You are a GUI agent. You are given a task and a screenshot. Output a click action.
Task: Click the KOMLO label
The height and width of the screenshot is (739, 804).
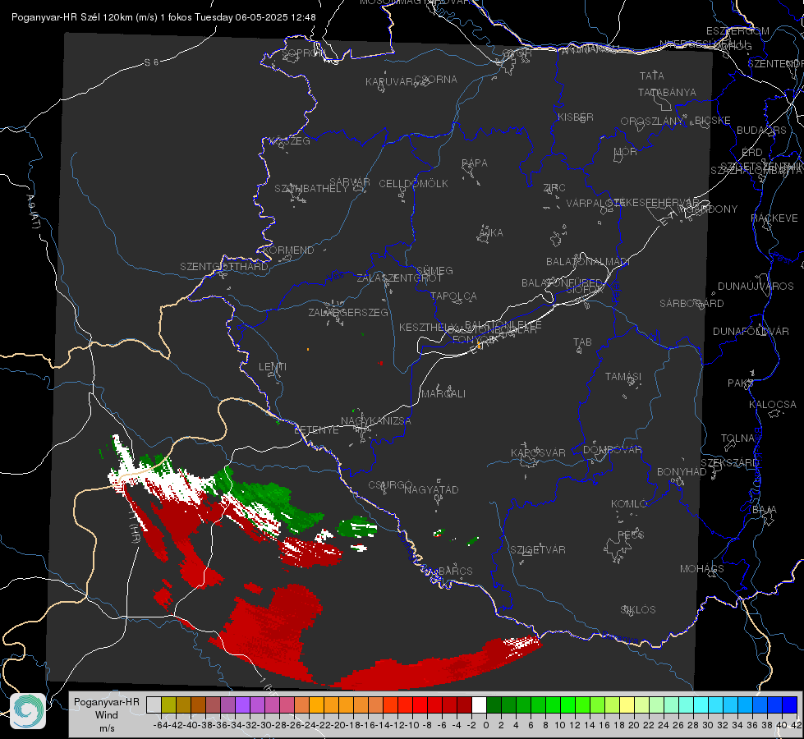pyautogui.click(x=628, y=504)
